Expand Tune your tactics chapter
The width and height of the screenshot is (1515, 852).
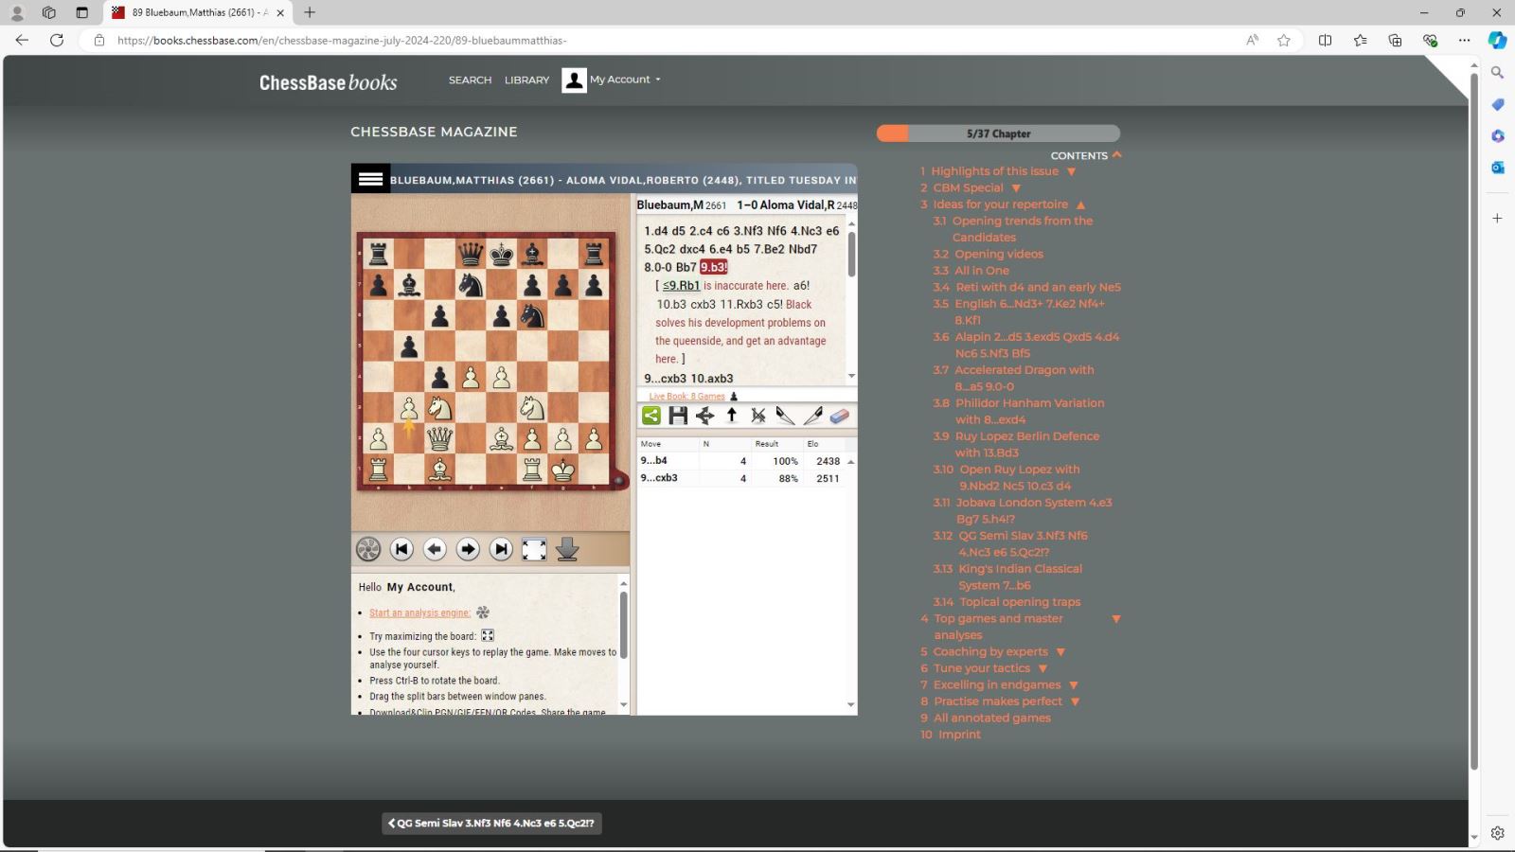[x=1043, y=668]
